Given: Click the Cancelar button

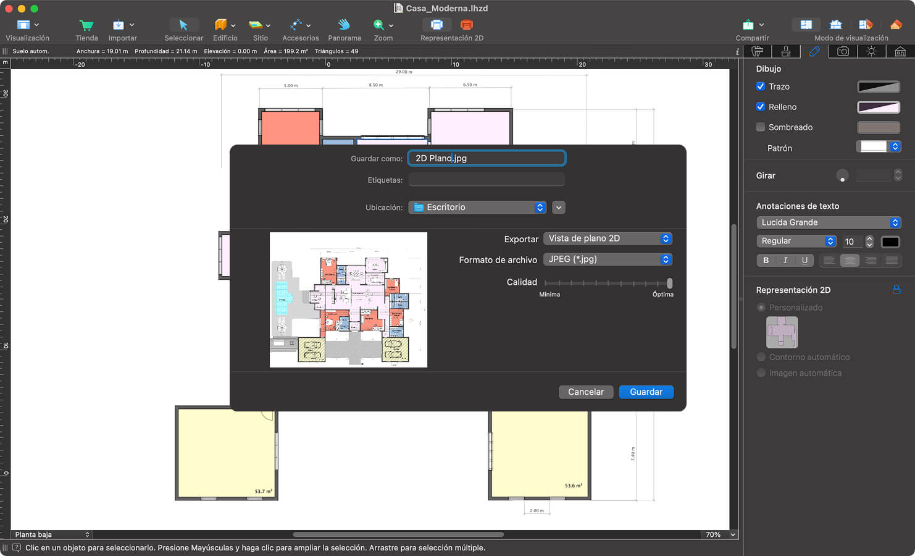Looking at the screenshot, I should (586, 392).
